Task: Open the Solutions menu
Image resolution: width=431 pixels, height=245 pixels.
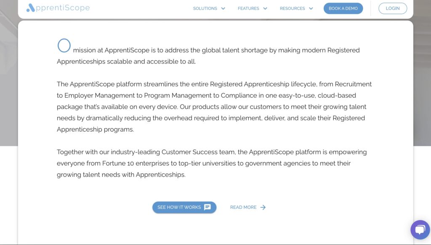Action: click(205, 8)
